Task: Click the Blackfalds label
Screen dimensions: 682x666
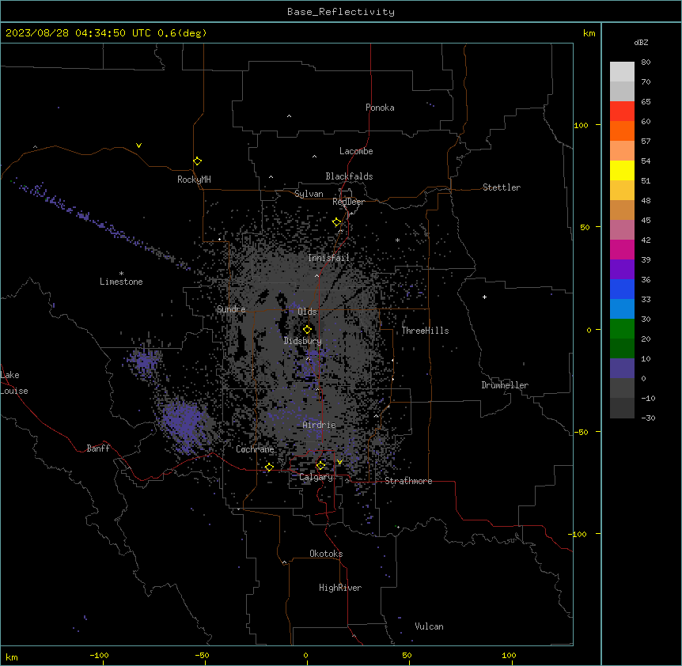Action: coord(349,176)
